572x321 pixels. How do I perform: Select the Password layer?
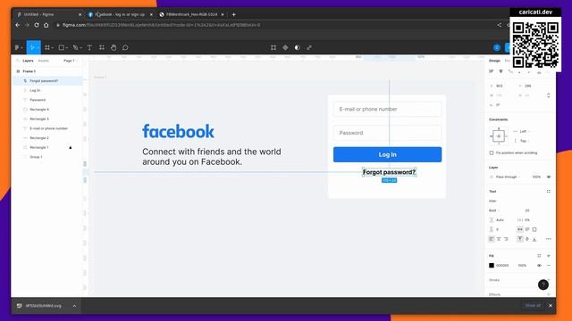(x=38, y=100)
